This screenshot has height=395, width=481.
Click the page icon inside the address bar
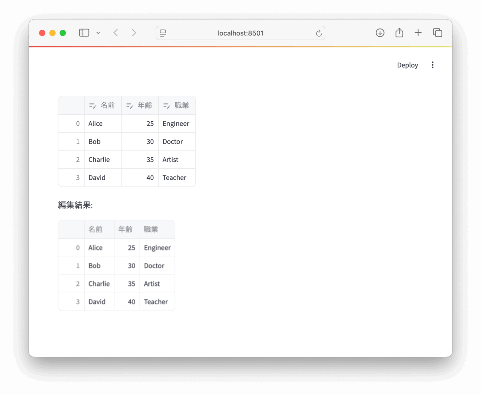(163, 33)
